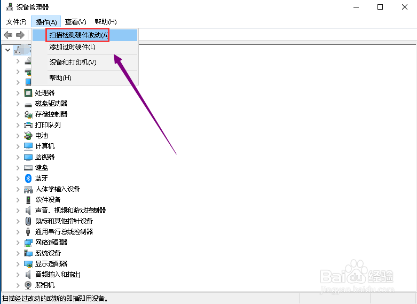Screen dimensions: 417x304
Task: Click the 系统设备 system device icon
Action: [28, 253]
